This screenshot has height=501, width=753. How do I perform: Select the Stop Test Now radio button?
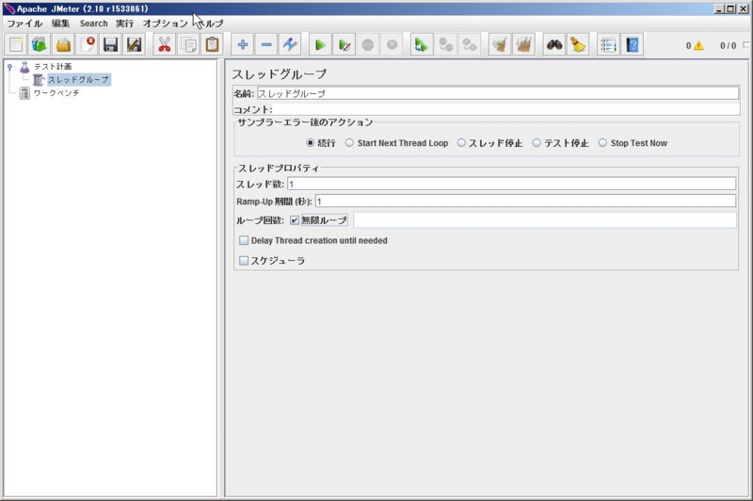point(602,142)
